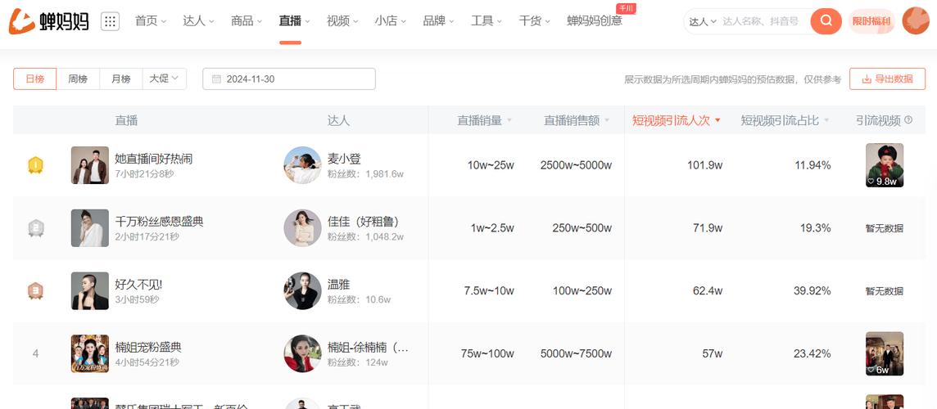Open 麦小登 profile name
This screenshot has height=409, width=937.
344,159
